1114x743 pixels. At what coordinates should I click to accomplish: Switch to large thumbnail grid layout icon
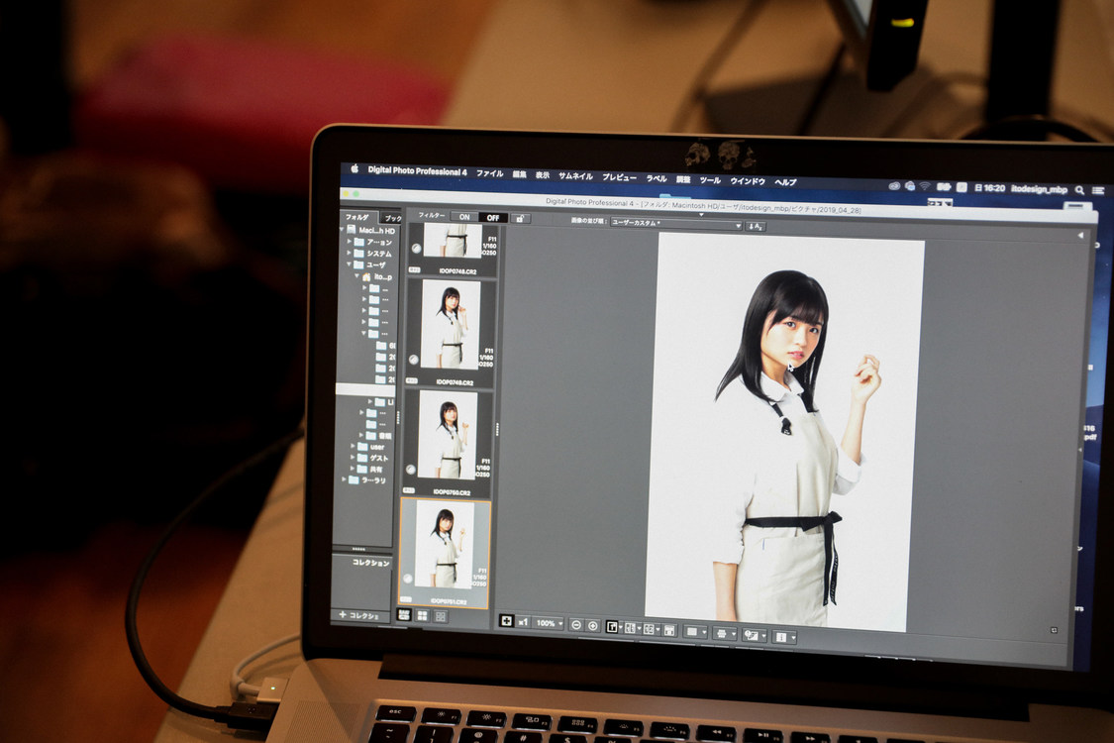pyautogui.click(x=422, y=615)
